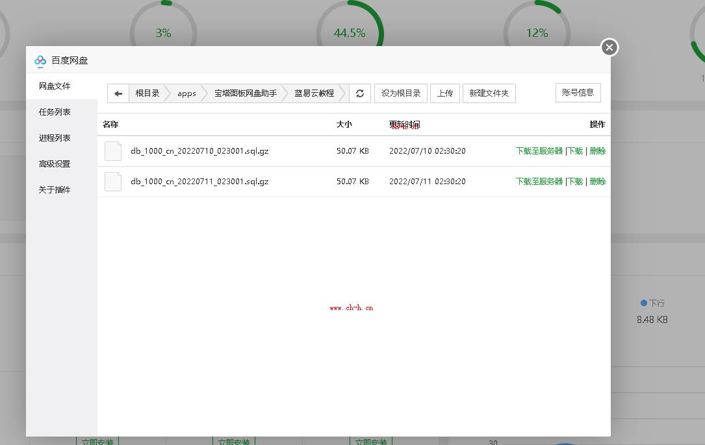The height and width of the screenshot is (445, 705).
Task: Click 删除 for 20220710 backup
Action: 598,151
